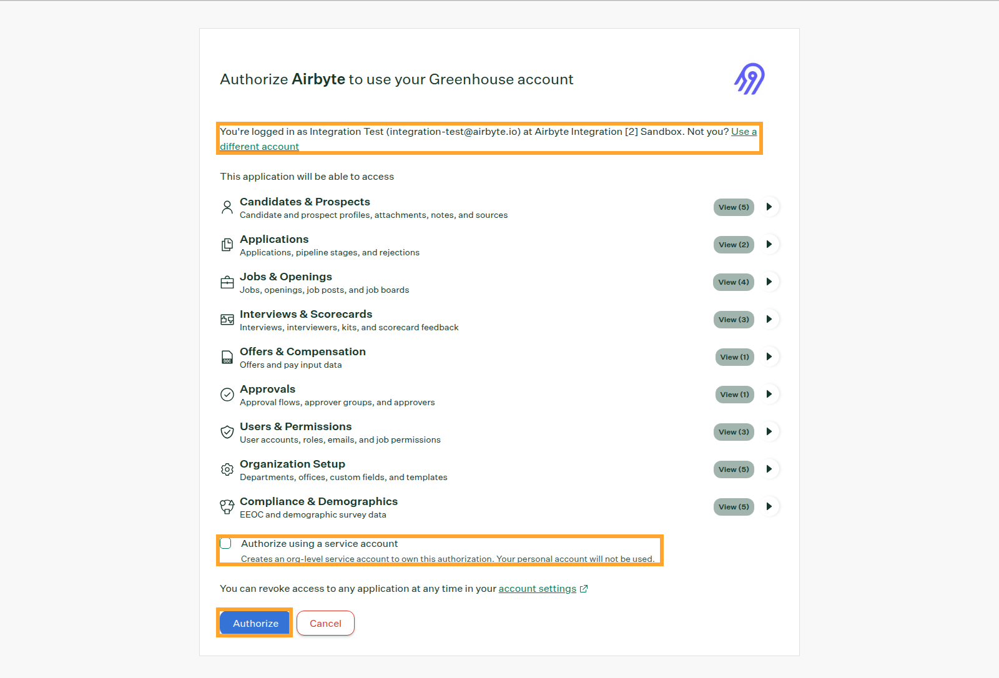Click View (2) for Applications
The height and width of the screenshot is (678, 999).
tap(734, 245)
